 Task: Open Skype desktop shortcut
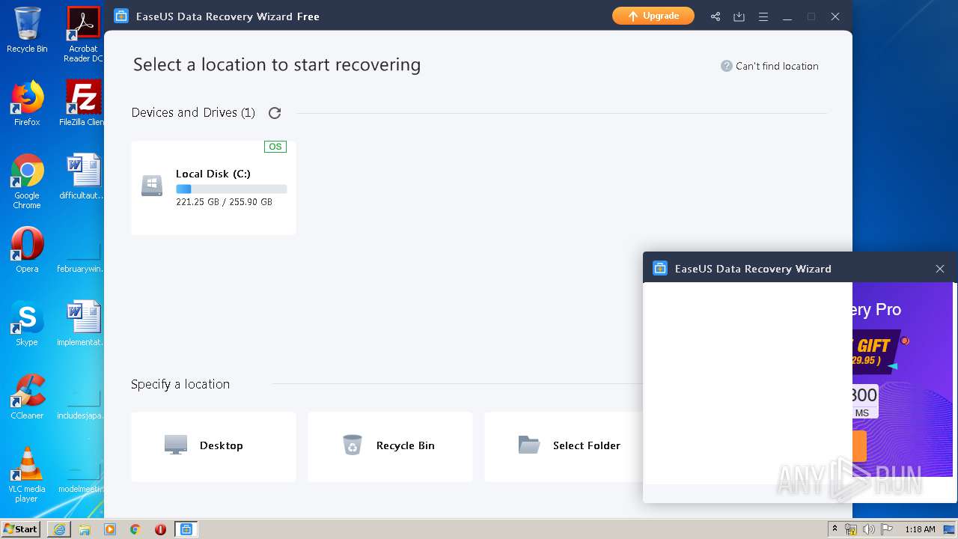(27, 323)
